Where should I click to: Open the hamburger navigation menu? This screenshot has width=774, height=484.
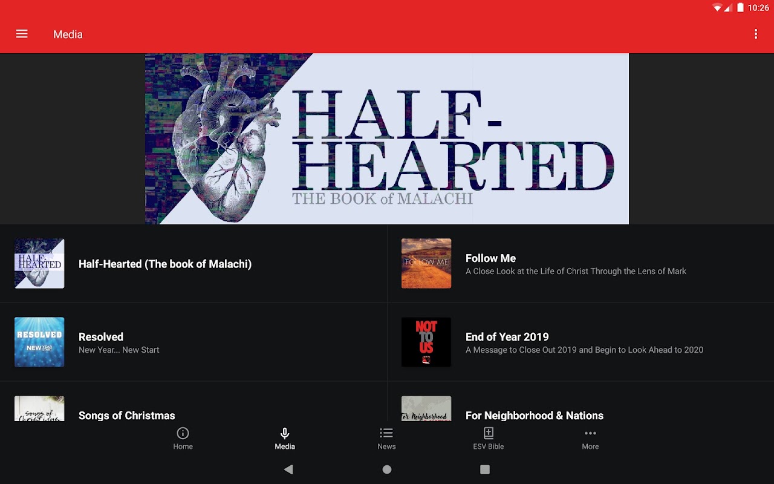click(x=22, y=34)
